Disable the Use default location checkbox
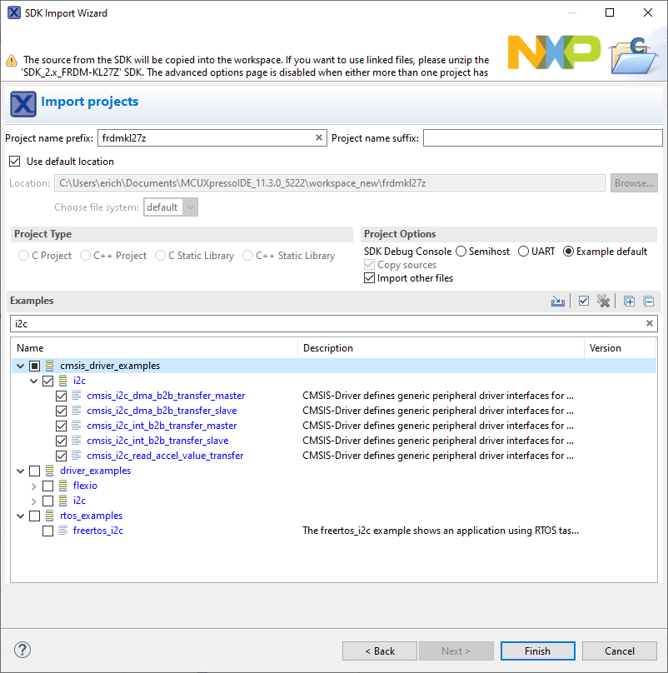The height and width of the screenshot is (673, 668). tap(14, 161)
